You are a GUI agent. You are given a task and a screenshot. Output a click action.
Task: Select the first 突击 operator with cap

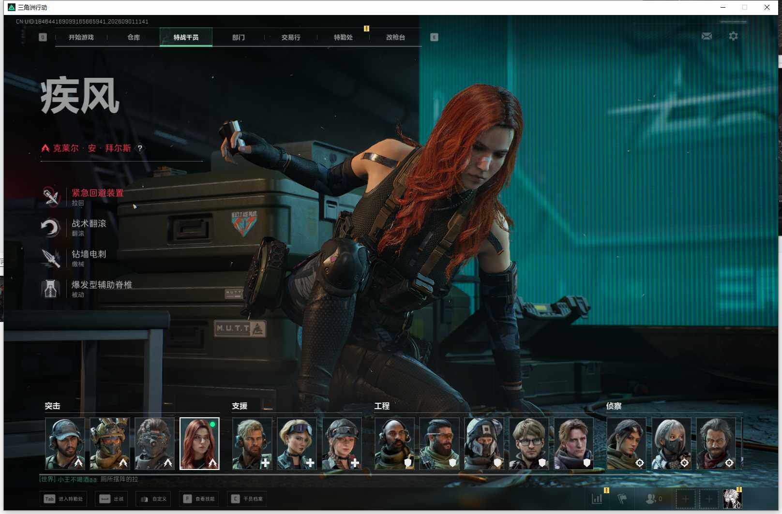[65, 444]
